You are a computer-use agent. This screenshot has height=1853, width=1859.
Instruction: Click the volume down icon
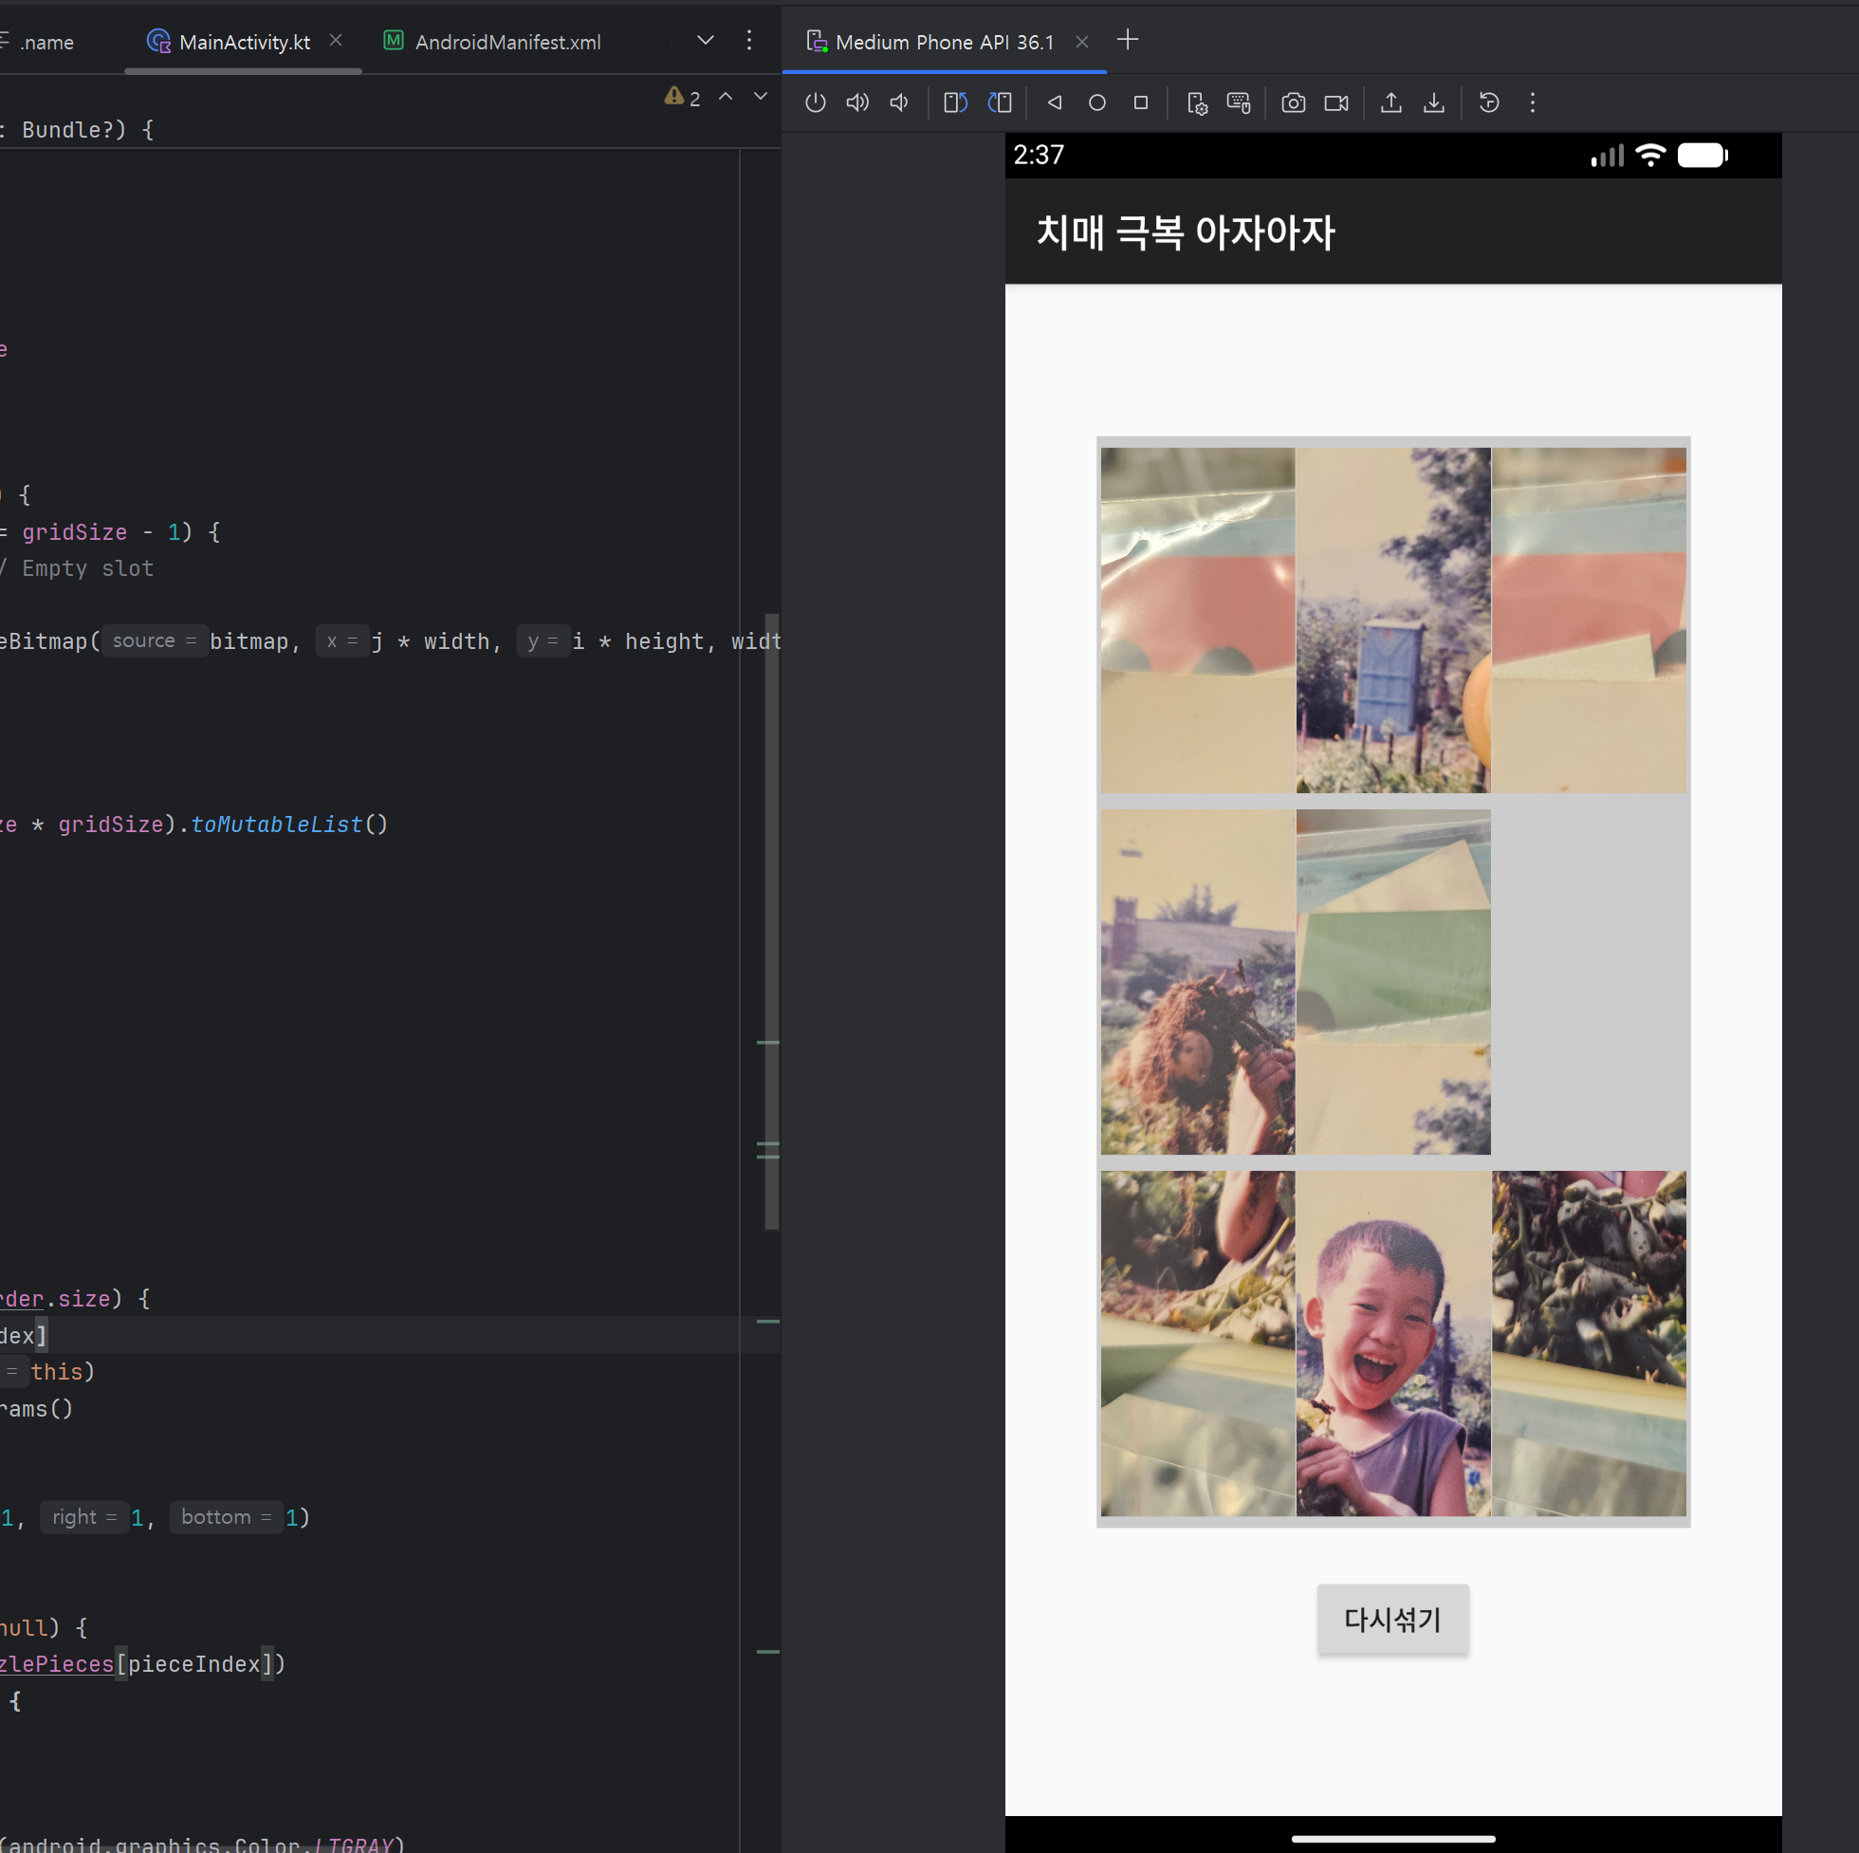(x=899, y=103)
